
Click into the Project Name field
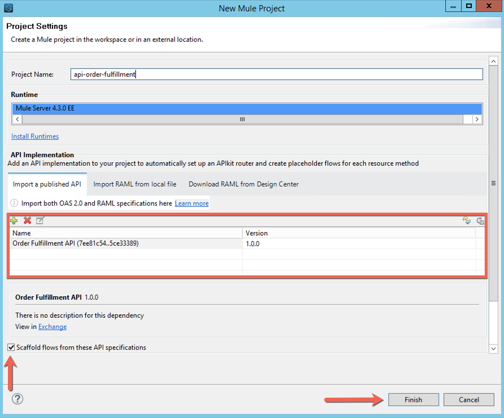point(277,74)
